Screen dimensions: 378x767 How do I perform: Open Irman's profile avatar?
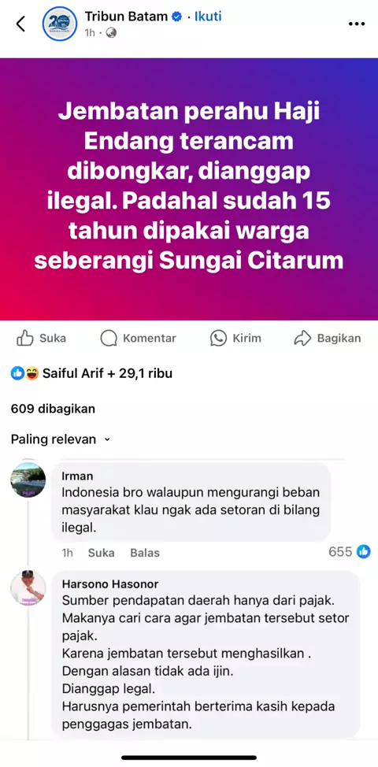pos(28,480)
